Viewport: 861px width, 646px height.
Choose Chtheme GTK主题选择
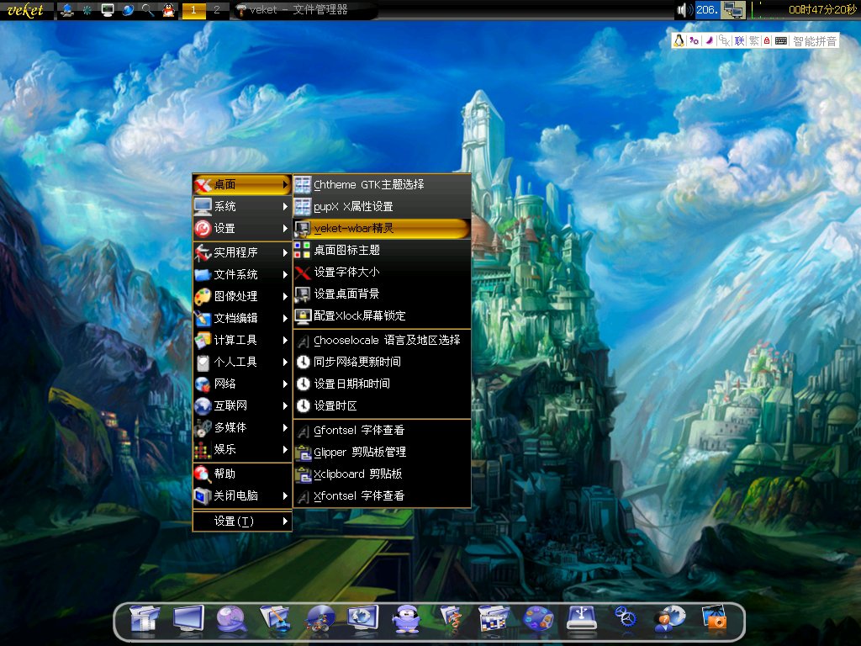coord(383,184)
